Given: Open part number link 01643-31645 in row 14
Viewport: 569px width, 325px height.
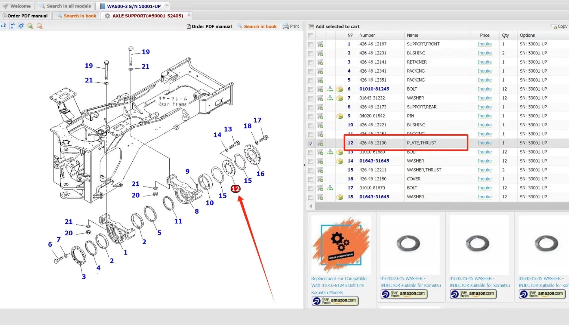Looking at the screenshot, I should point(374,161).
